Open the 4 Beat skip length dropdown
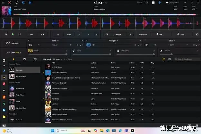 (119, 34)
